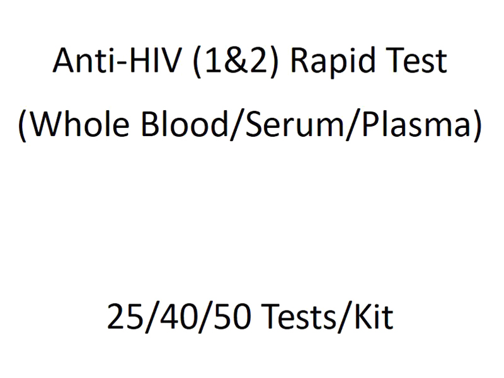Click the opening parenthesis before "Whole"
This screenshot has height=378, width=504.
click(x=23, y=125)
